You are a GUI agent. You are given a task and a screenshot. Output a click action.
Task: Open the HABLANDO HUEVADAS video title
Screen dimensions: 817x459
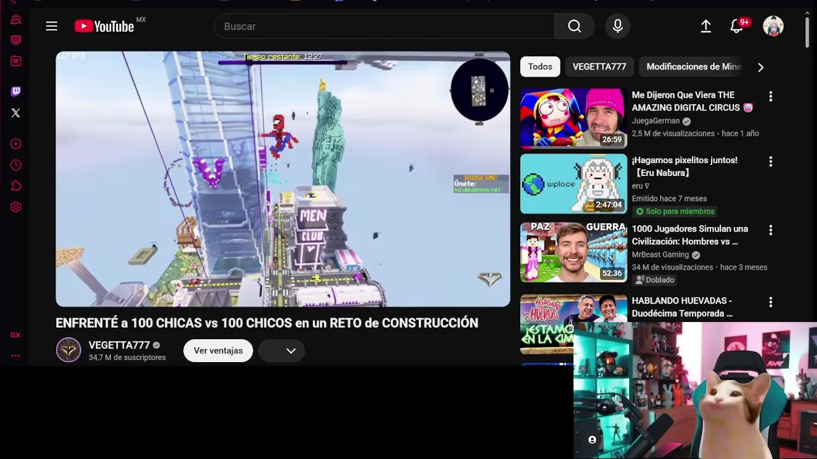pyautogui.click(x=682, y=307)
